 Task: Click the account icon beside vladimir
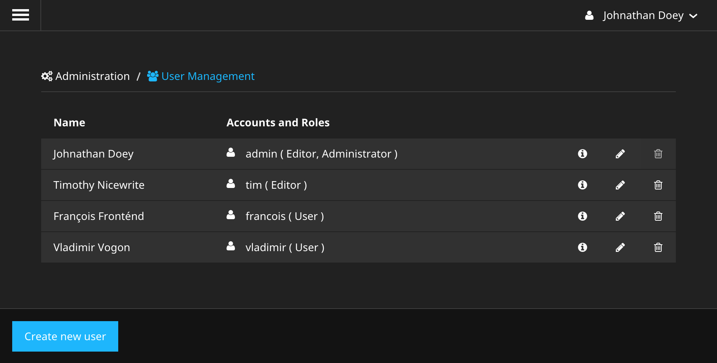click(231, 246)
